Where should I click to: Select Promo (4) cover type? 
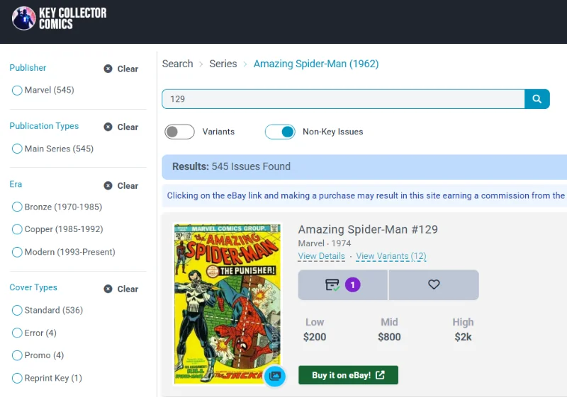tap(38, 355)
